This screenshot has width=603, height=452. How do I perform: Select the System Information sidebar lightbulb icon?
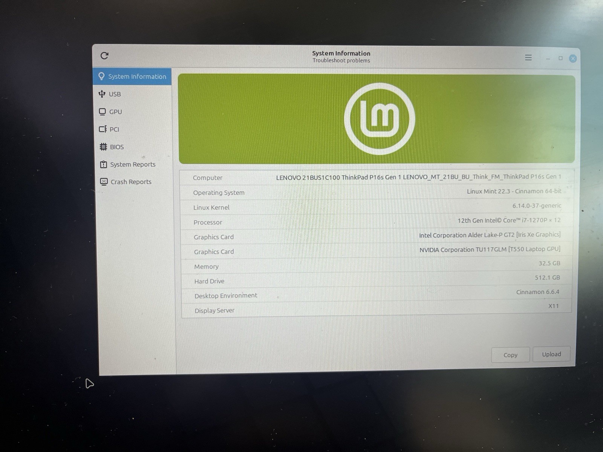pyautogui.click(x=101, y=76)
